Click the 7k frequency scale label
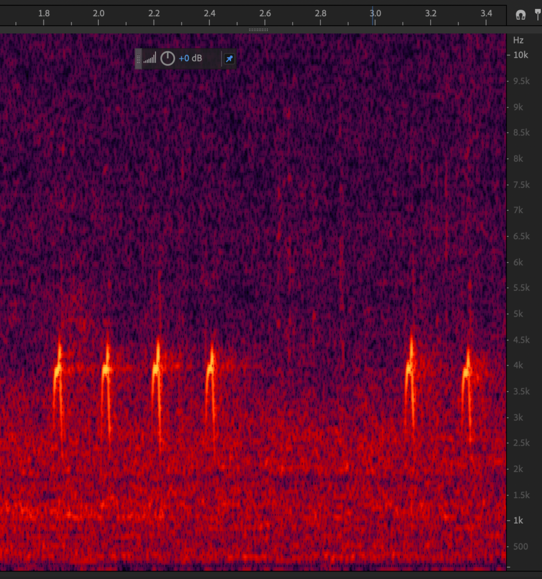This screenshot has height=579, width=542. 518,210
